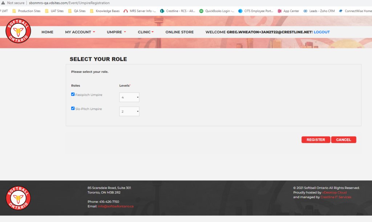The height and width of the screenshot is (222, 372).
Task: Open the Leads - Zoho CRM bookmark
Action: pos(319,11)
